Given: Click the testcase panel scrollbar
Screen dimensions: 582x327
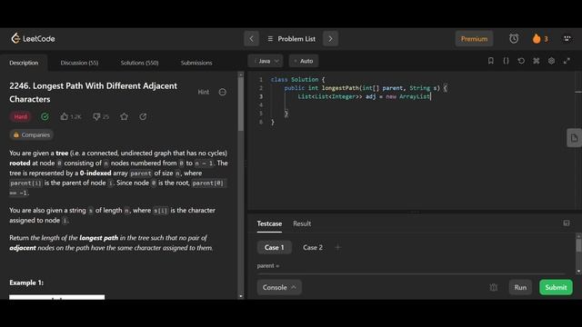Looking at the screenshot, I should [x=578, y=245].
